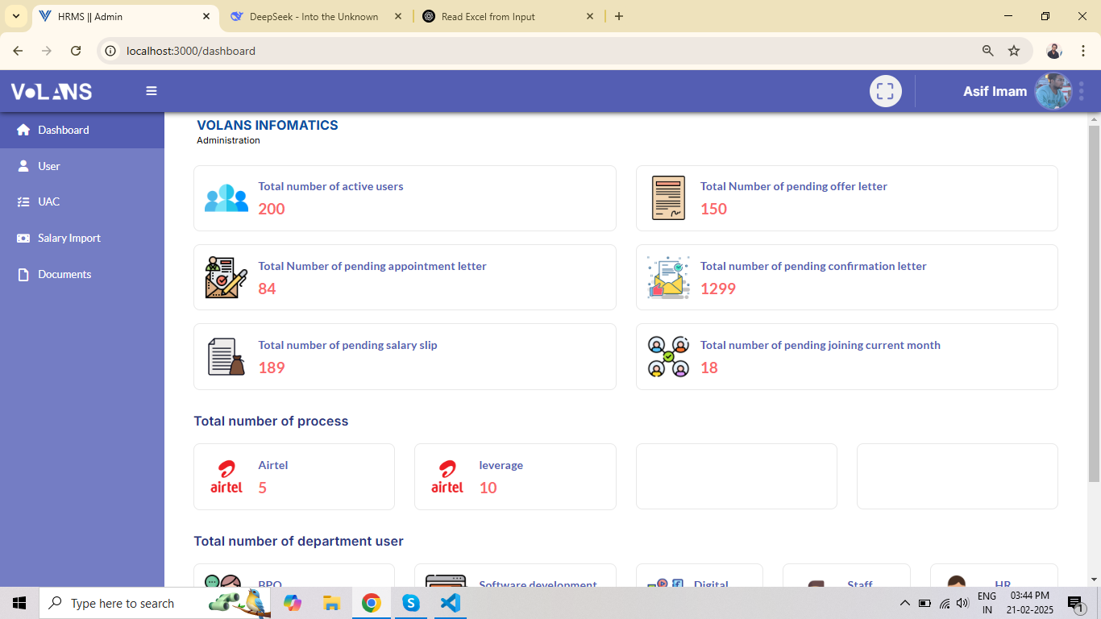Screen dimensions: 1101x619
Task: Go to Salary Import in sidebar
Action: pos(69,238)
